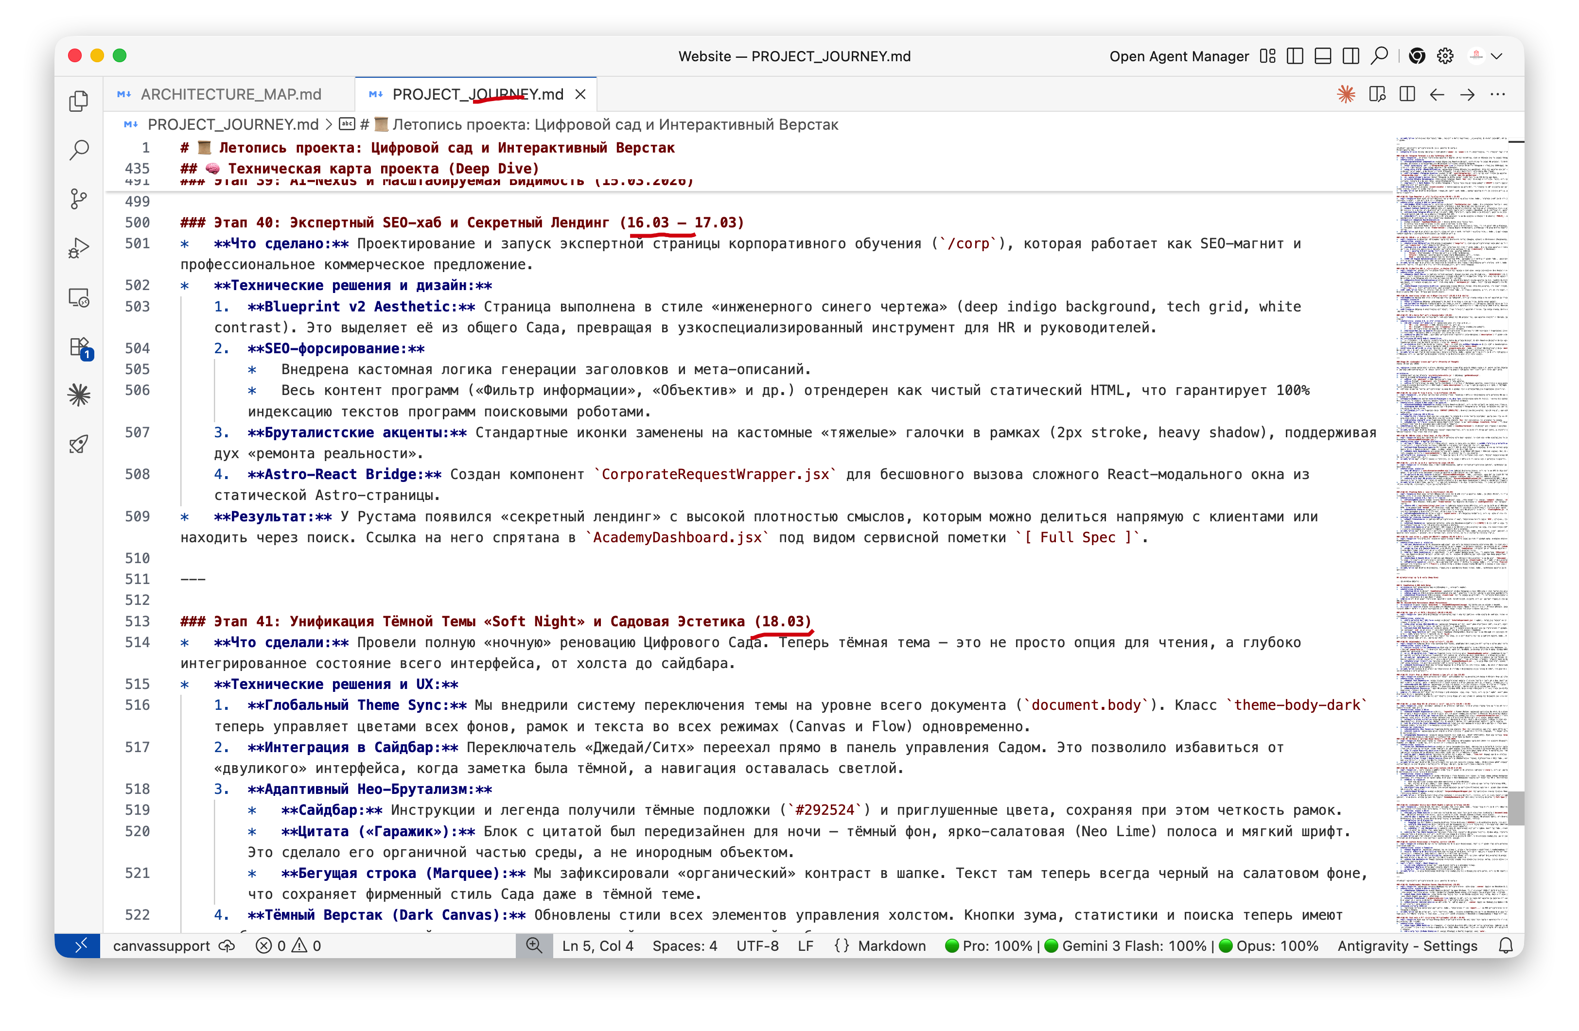Click the Open Agent Manager button
The image size is (1579, 1031).
(1178, 56)
